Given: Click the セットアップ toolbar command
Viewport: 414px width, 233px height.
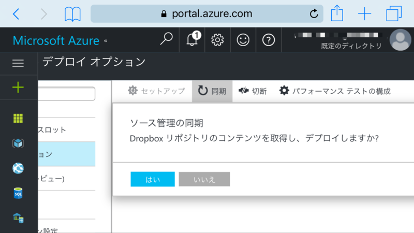Looking at the screenshot, I should (156, 91).
